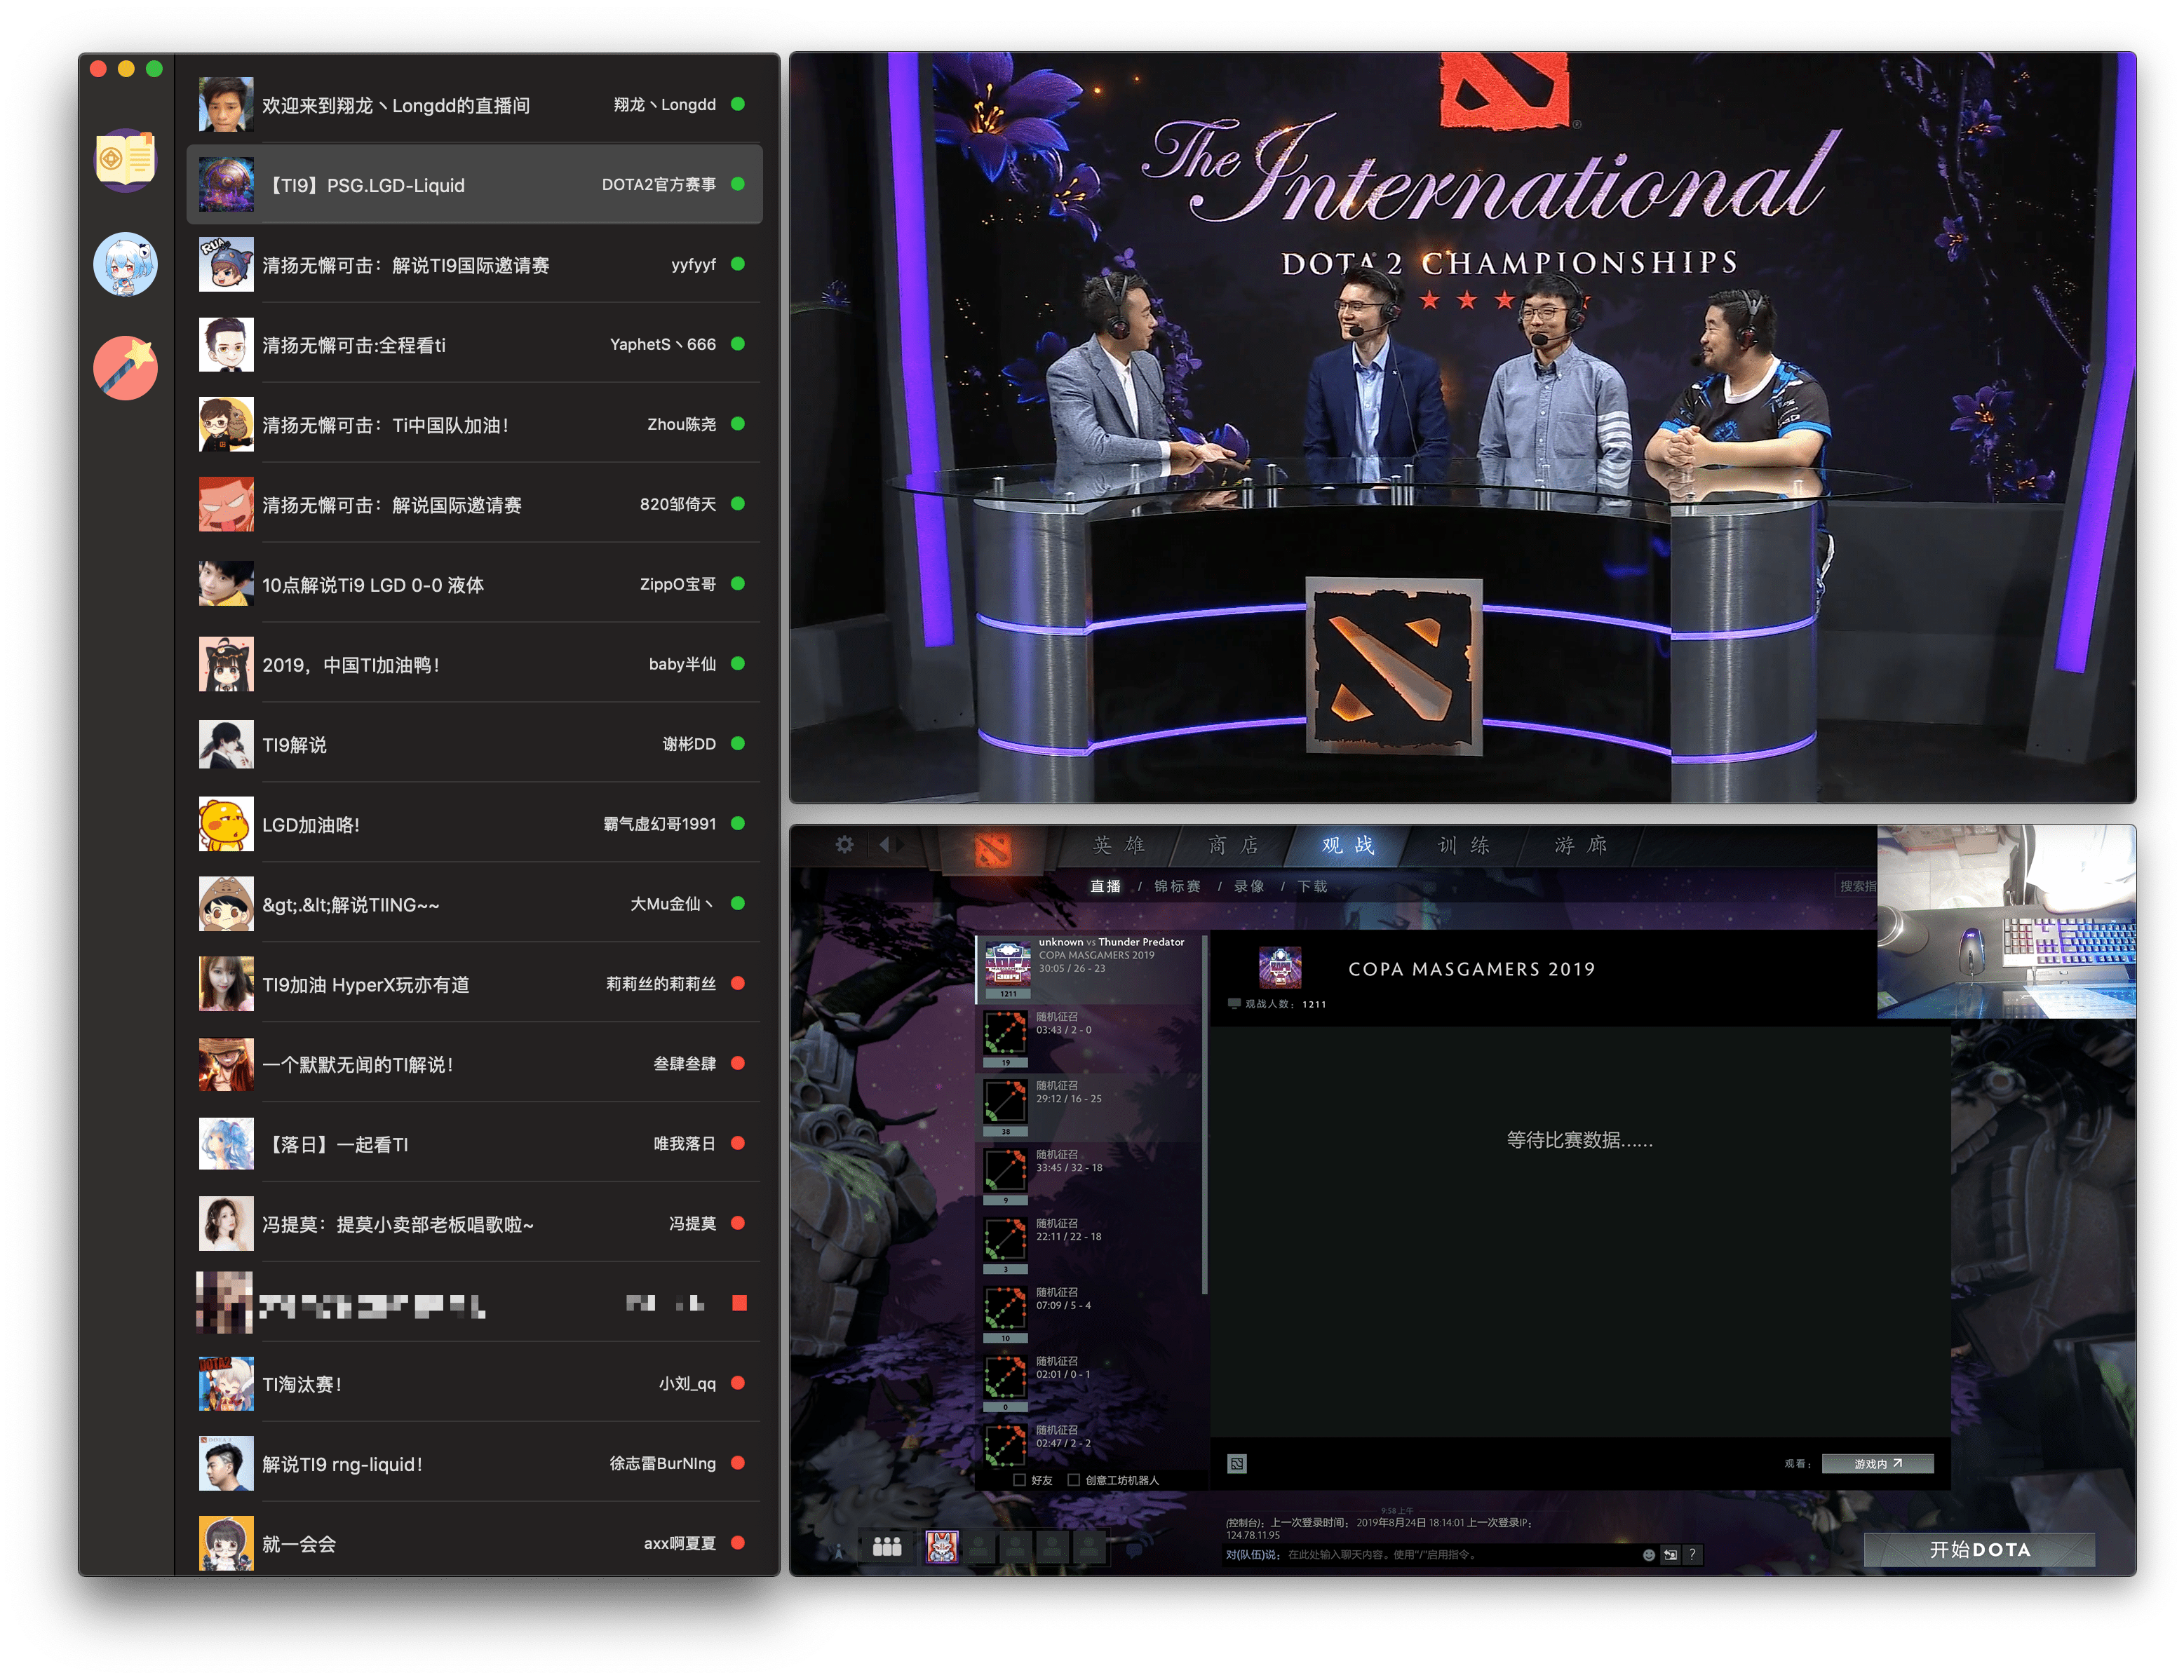
Task: Click The International video player
Action: pyautogui.click(x=1462, y=428)
